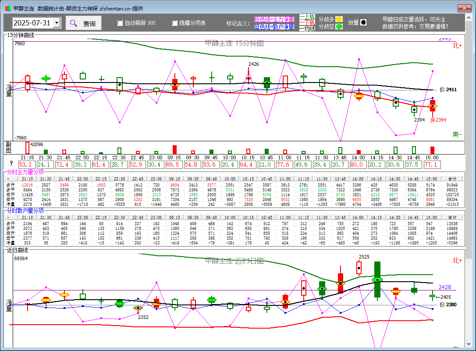Click the question mark beside the time row
This screenshot has width=476, height=351.
pos(11,164)
